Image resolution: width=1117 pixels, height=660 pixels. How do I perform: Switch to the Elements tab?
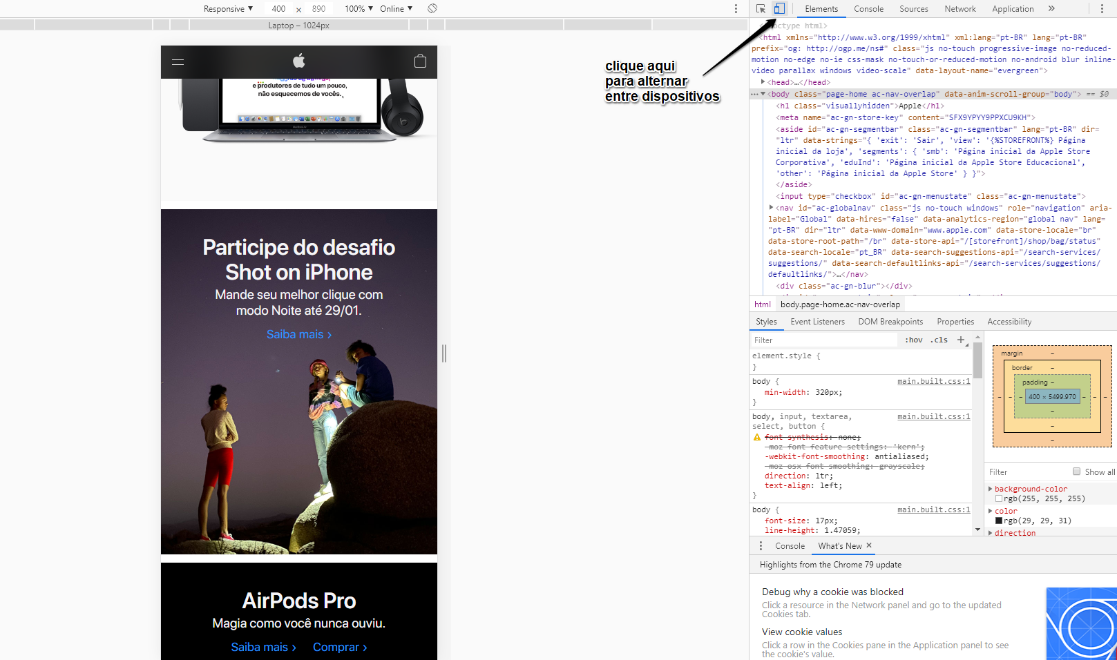[821, 9]
